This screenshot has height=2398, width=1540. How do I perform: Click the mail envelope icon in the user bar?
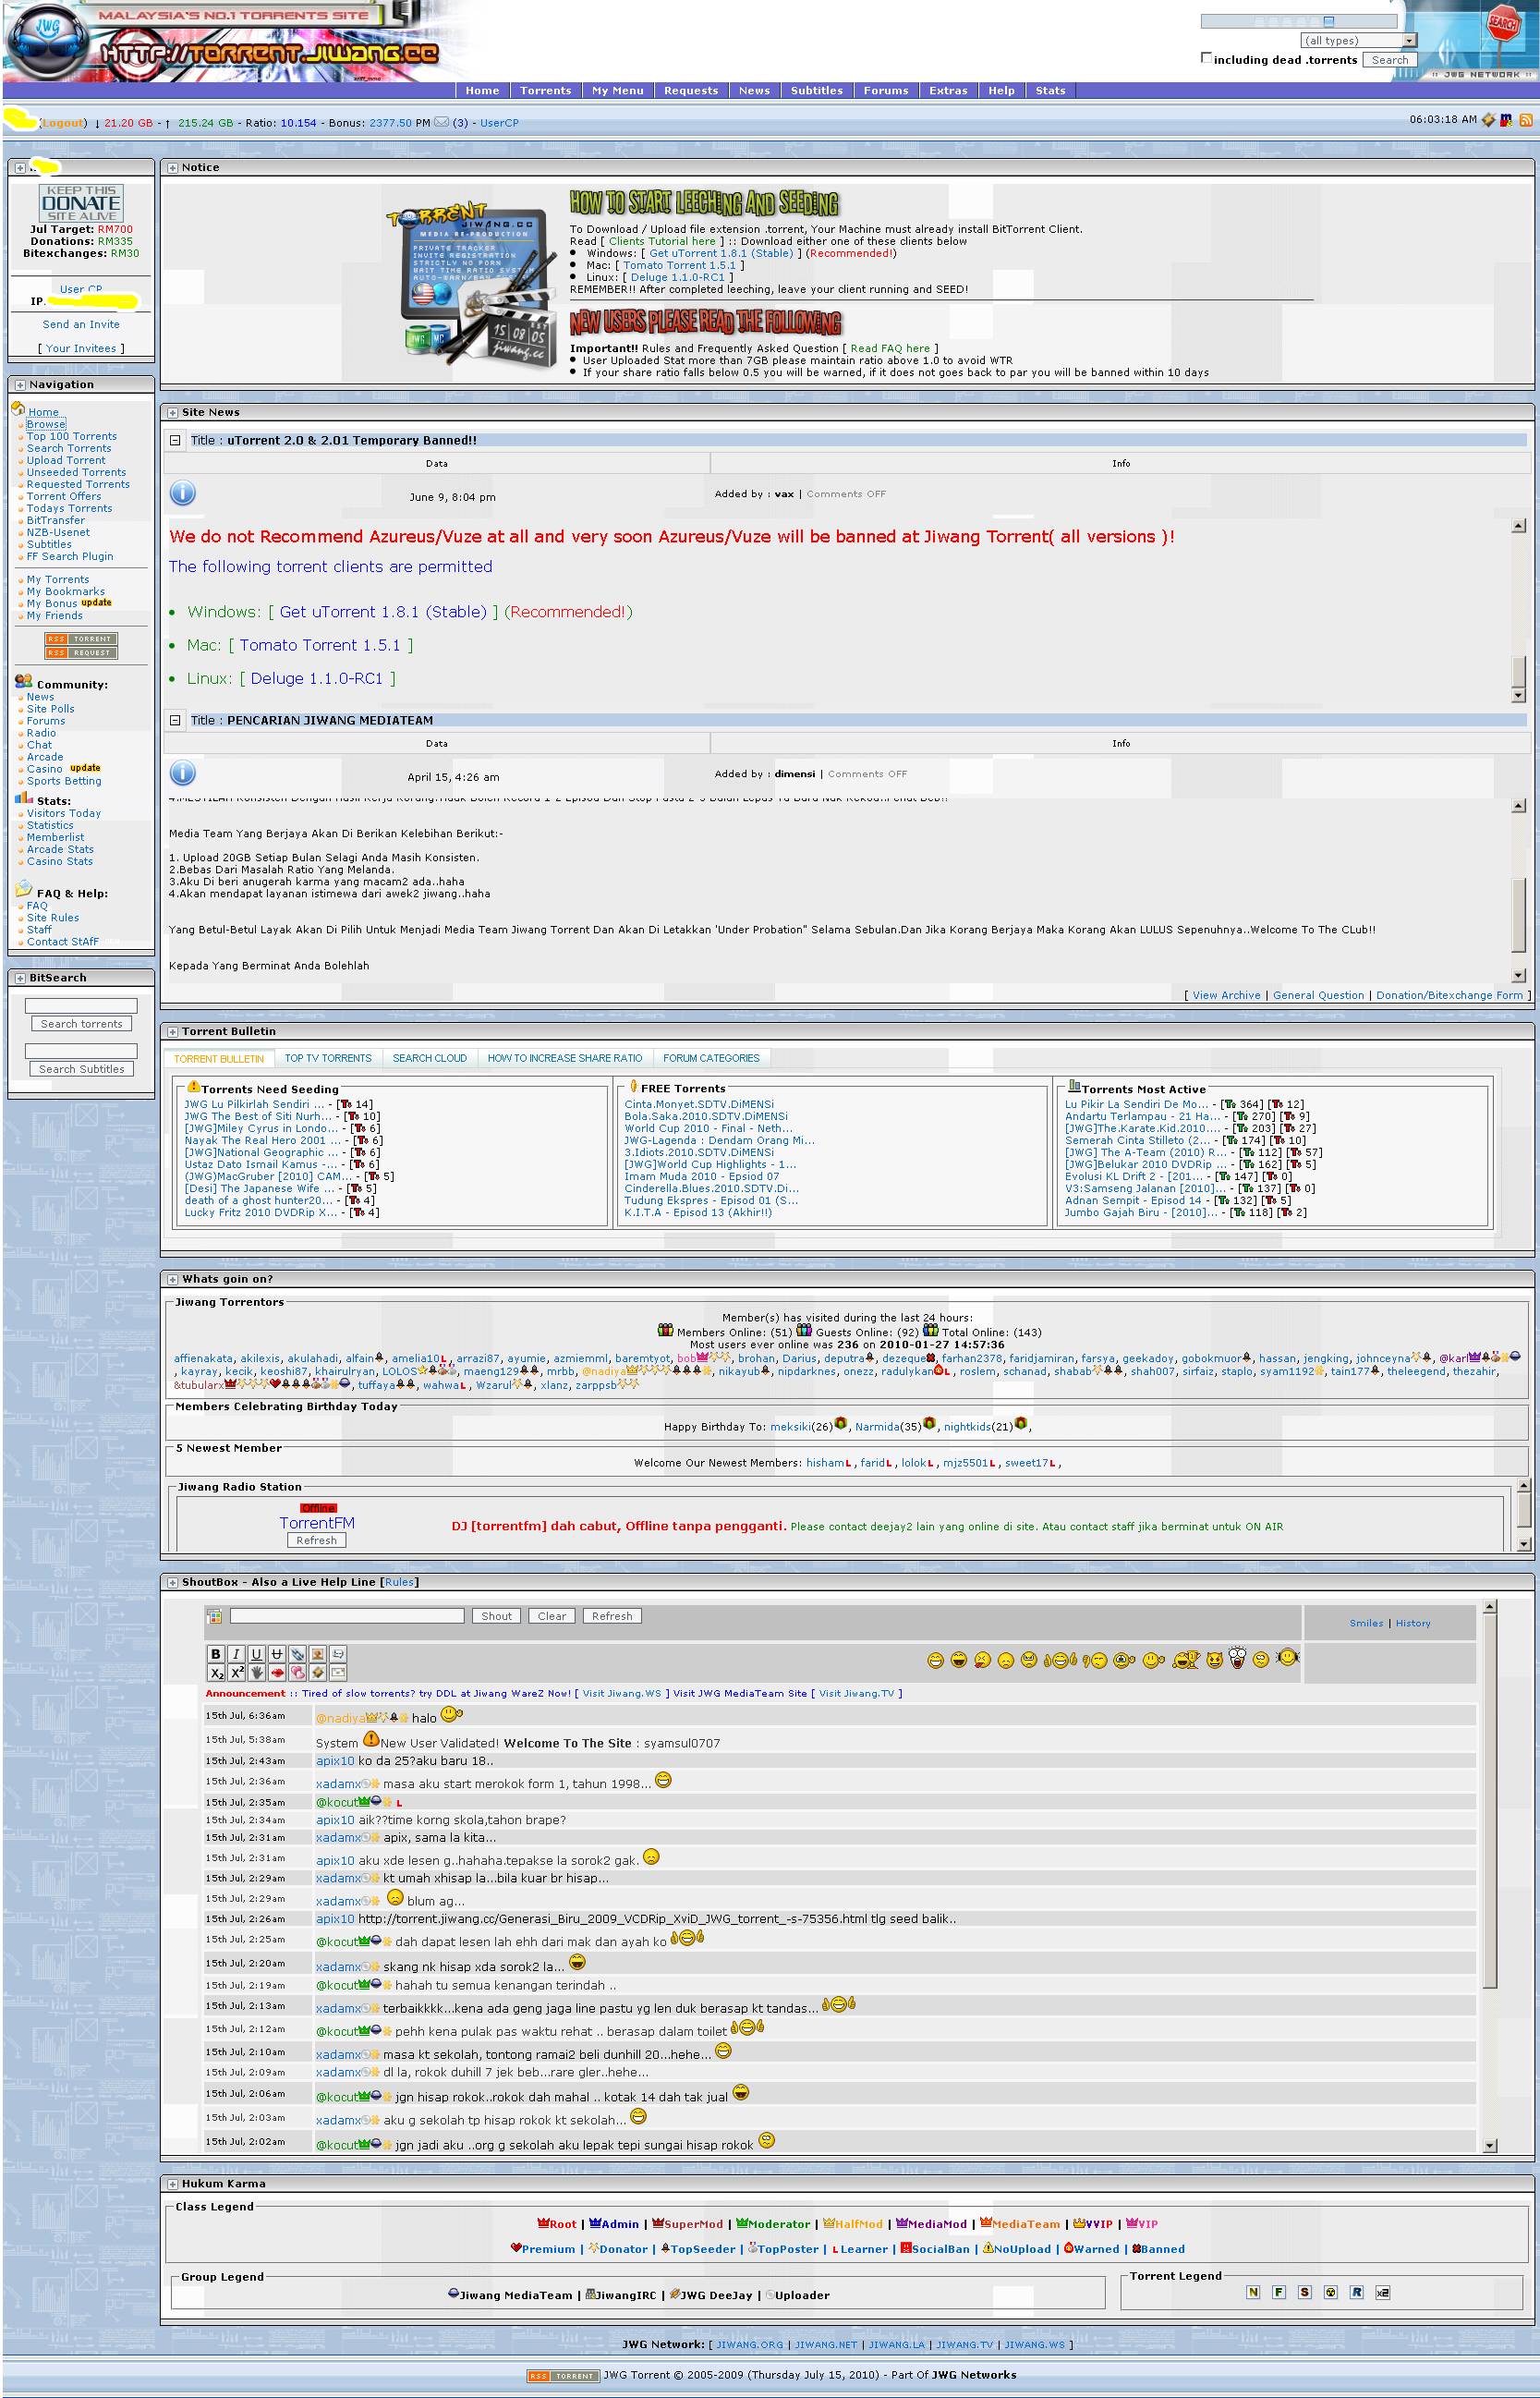[441, 122]
